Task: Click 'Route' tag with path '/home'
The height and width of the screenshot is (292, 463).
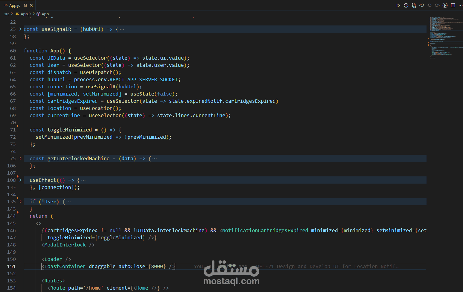Action: pyautogui.click(x=58, y=288)
